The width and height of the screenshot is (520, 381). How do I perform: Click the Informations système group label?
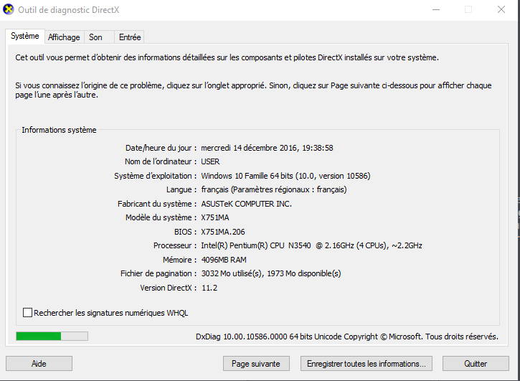pos(59,130)
